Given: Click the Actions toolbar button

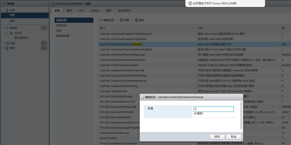Looking at the screenshot, I should (x=140, y=20).
